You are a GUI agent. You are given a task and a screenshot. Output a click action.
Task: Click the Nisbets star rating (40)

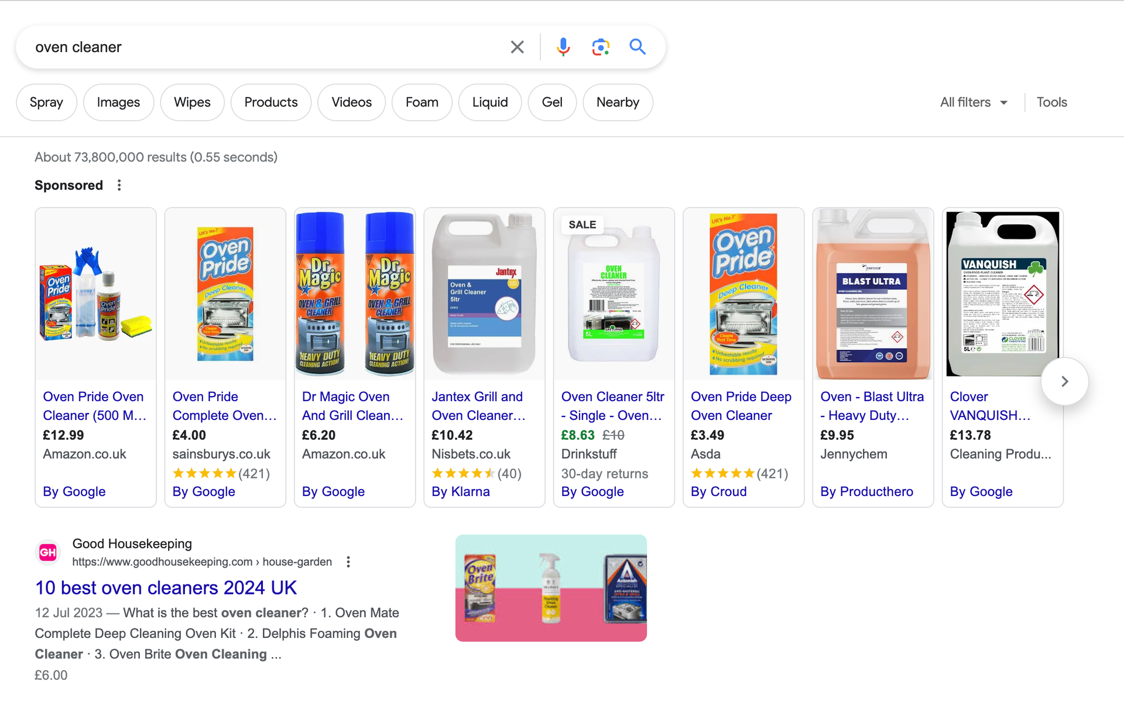pos(477,473)
